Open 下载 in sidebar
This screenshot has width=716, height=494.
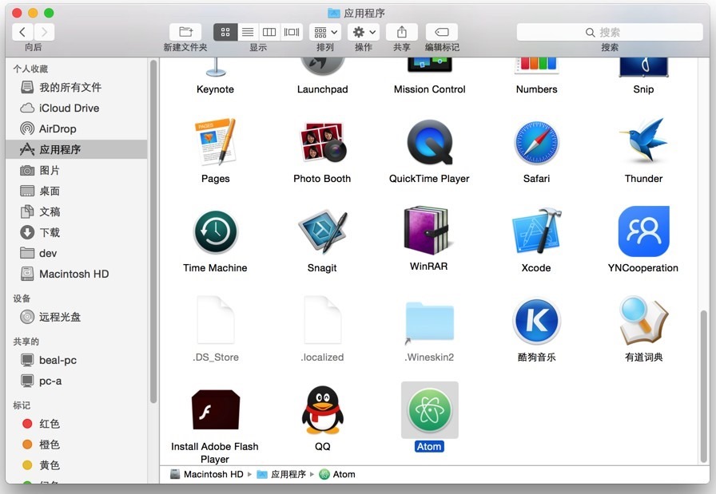tap(77, 232)
